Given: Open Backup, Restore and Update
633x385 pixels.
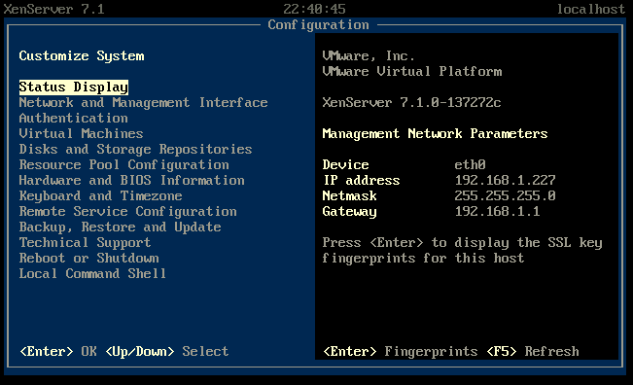Looking at the screenshot, I should (x=120, y=227).
